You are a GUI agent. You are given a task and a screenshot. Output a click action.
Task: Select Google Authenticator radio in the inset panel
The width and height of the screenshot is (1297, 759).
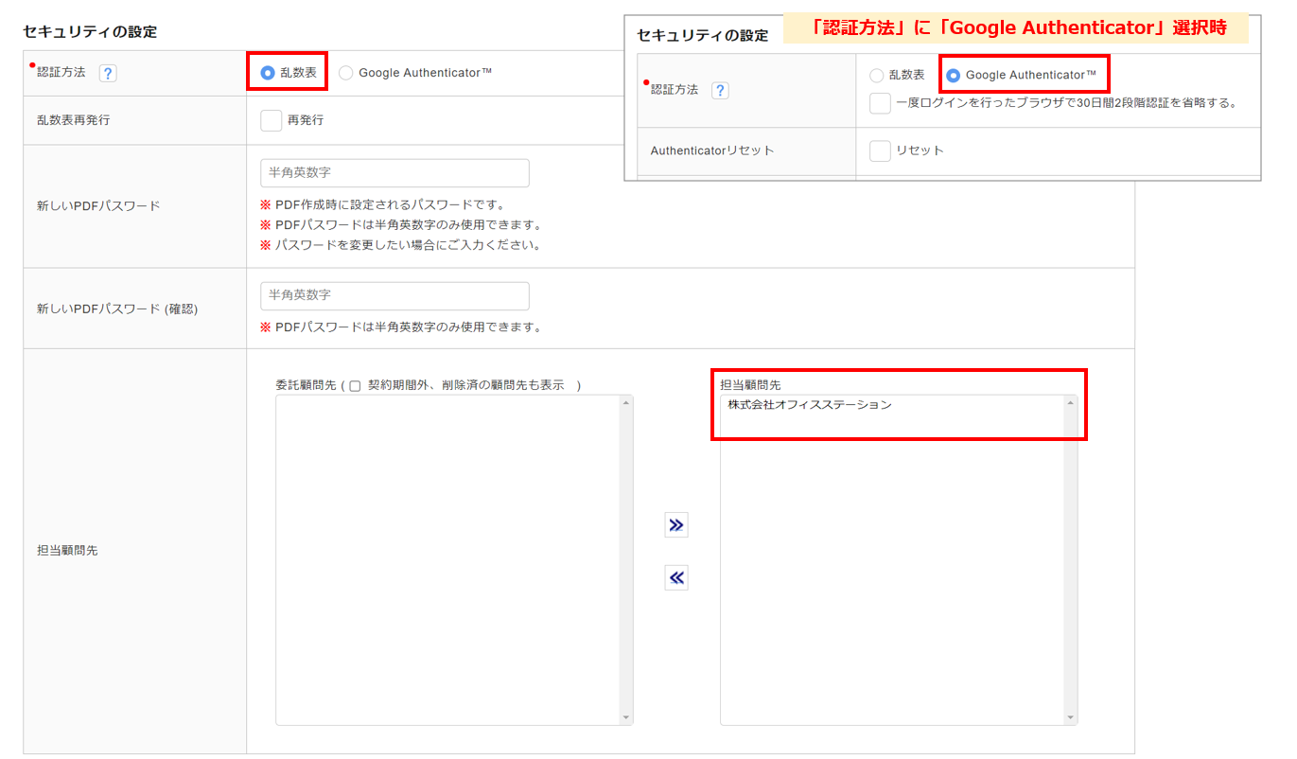point(953,75)
